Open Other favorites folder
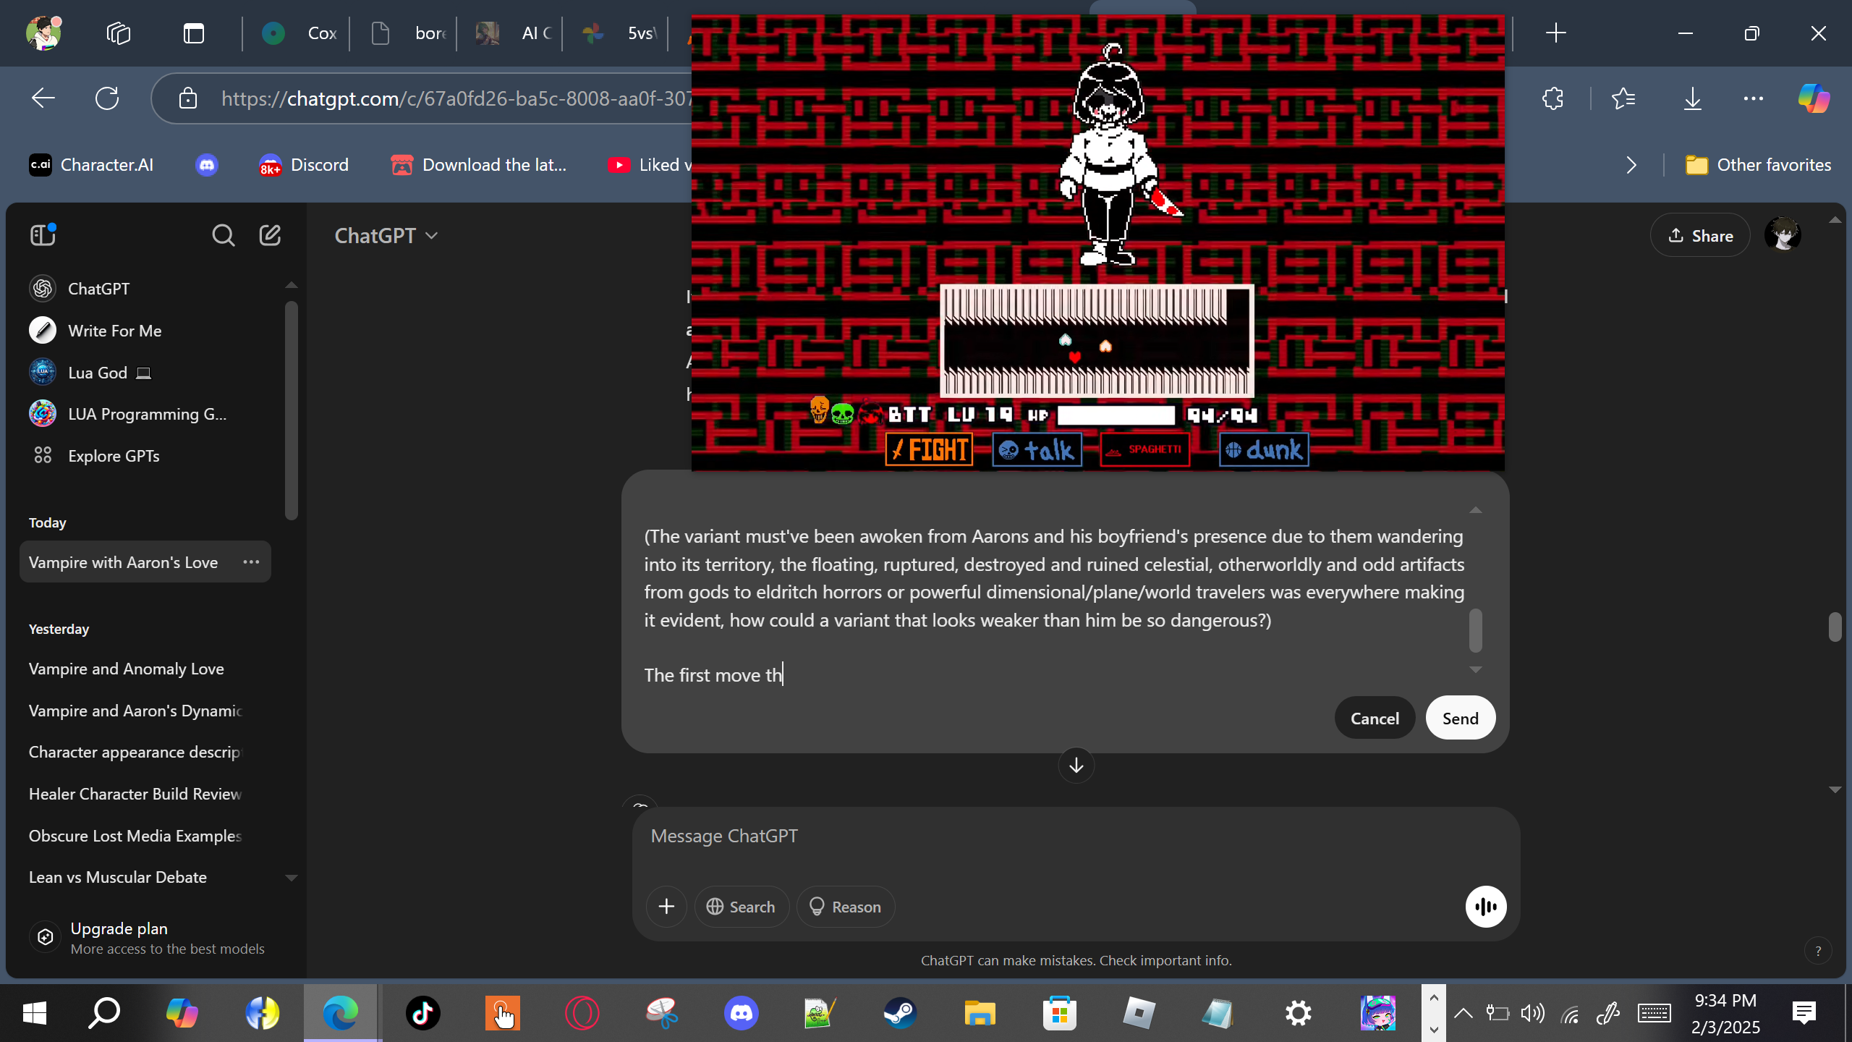Viewport: 1852px width, 1042px height. [1758, 165]
